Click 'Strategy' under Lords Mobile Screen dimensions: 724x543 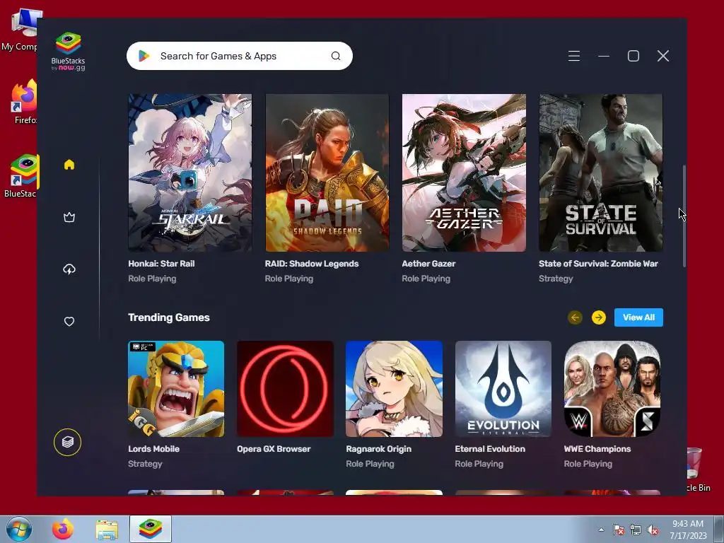tap(145, 464)
